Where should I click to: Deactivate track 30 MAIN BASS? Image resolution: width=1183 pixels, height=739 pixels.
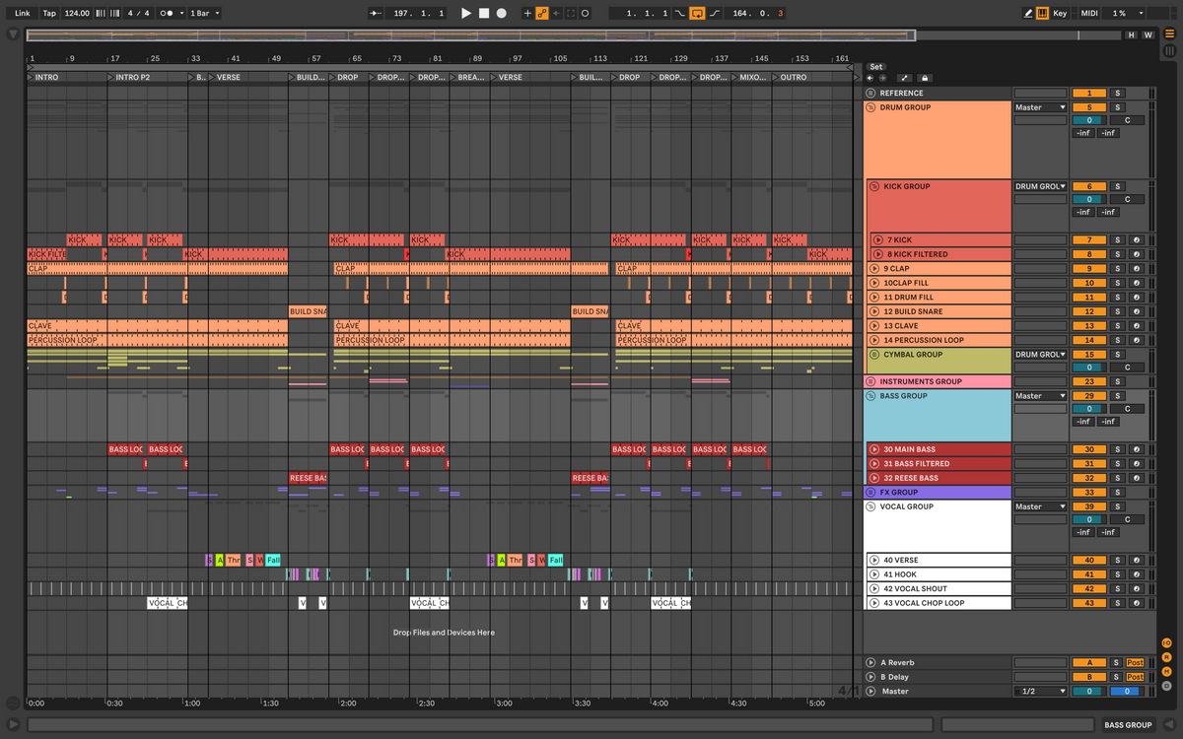point(1088,449)
